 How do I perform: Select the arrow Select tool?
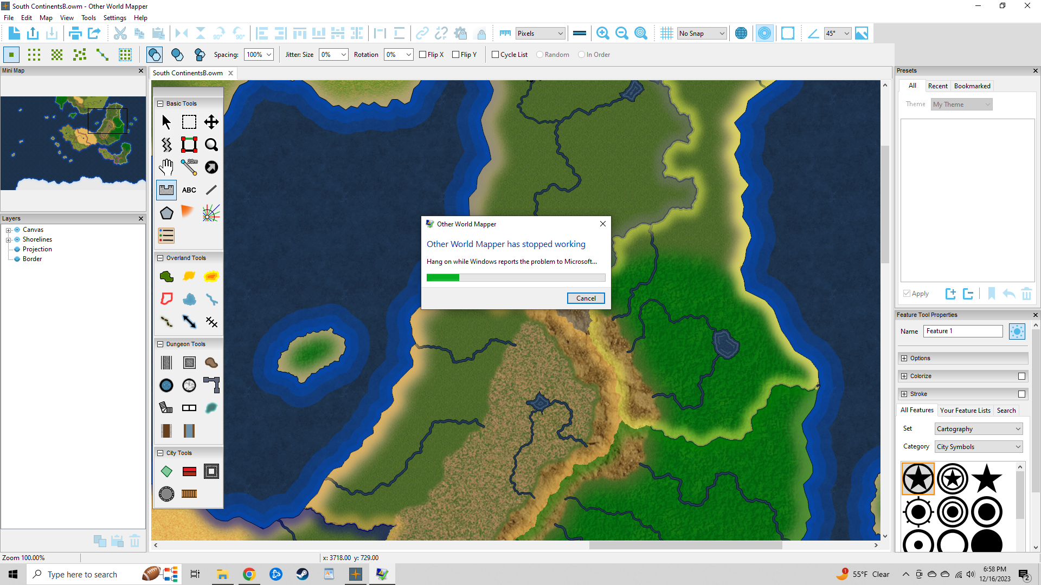click(x=166, y=122)
